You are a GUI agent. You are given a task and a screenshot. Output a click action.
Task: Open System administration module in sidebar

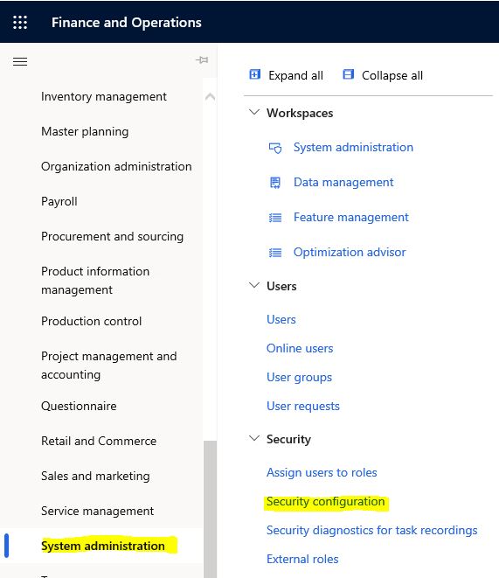[103, 546]
